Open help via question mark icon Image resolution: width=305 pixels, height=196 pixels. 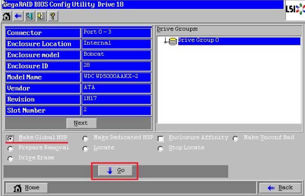pyautogui.click(x=53, y=16)
